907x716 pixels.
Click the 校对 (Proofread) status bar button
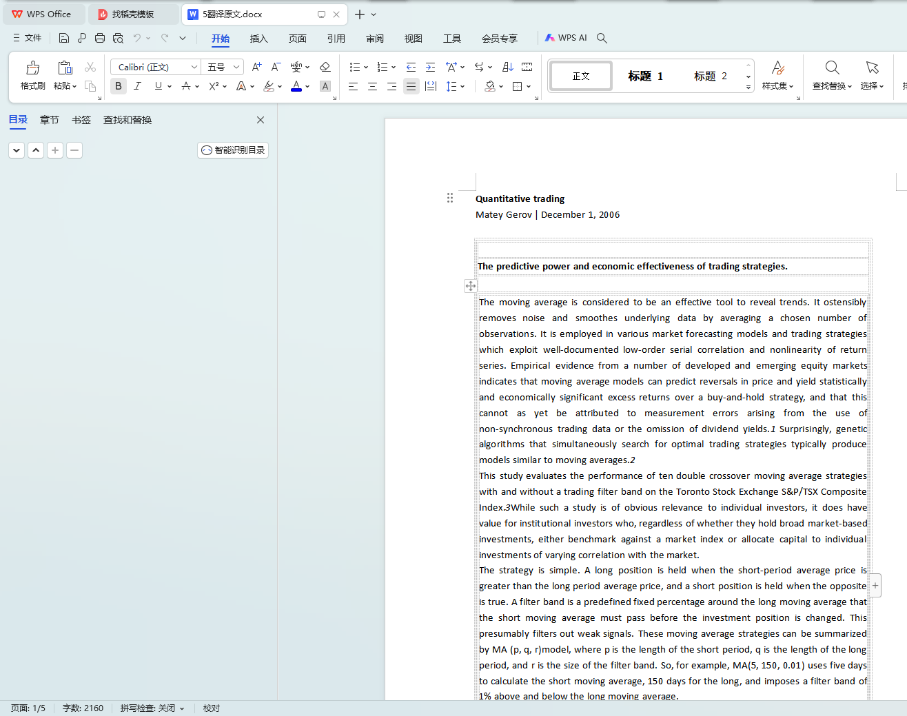(212, 708)
